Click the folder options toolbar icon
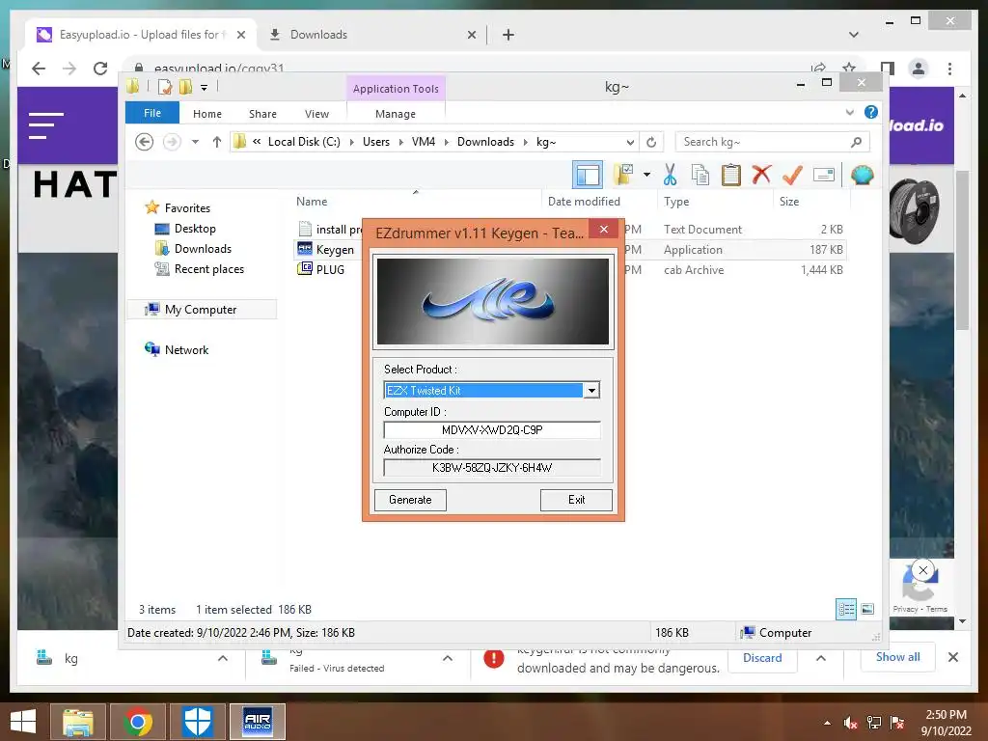 click(623, 175)
